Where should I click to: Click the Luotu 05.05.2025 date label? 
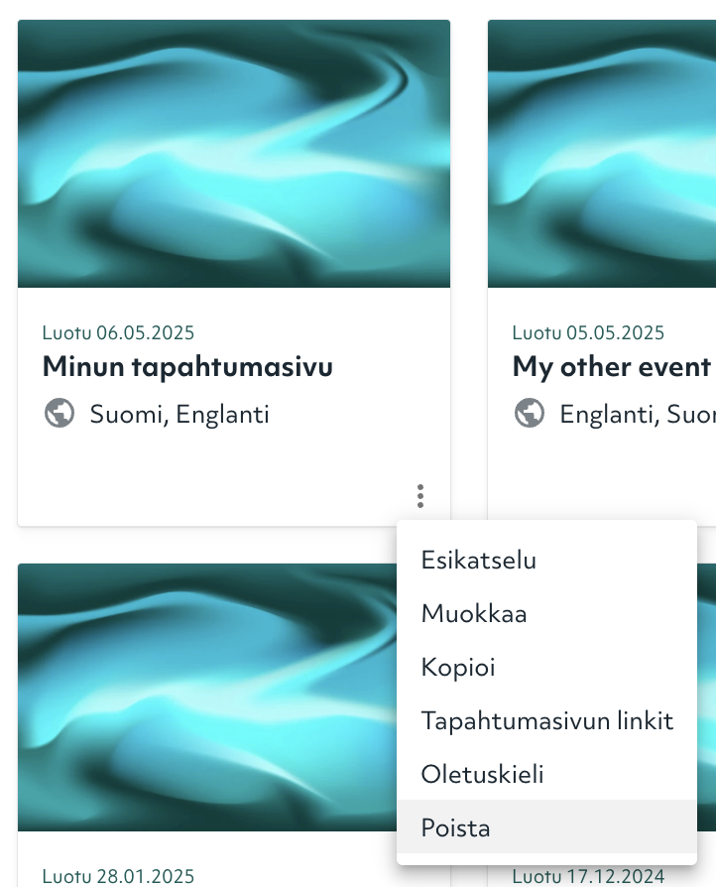pos(588,332)
